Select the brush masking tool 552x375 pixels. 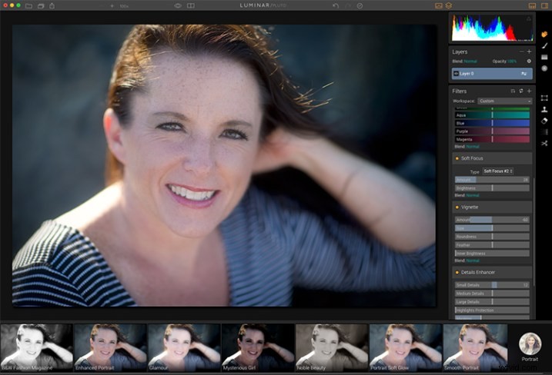[544, 45]
